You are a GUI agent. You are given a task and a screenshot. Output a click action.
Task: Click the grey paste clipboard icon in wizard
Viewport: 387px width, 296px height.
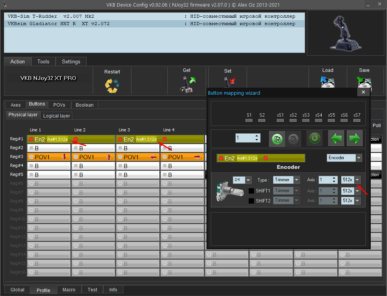[293, 139]
